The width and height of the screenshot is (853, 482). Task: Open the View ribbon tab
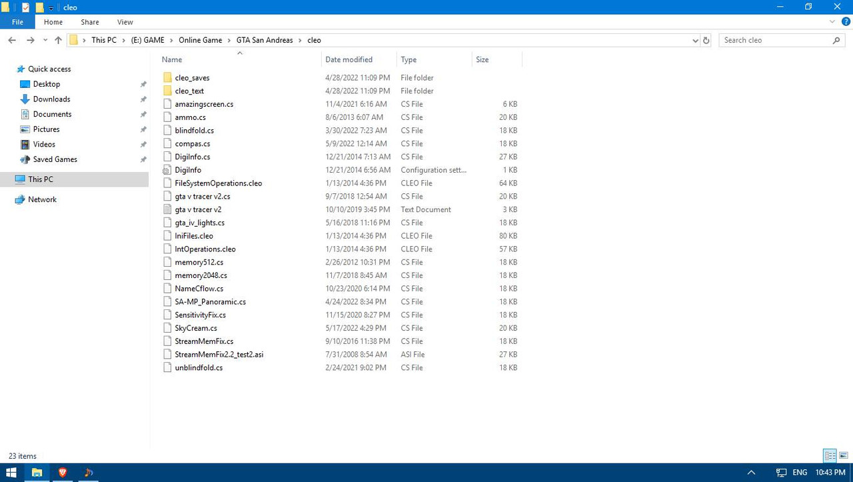(x=125, y=22)
